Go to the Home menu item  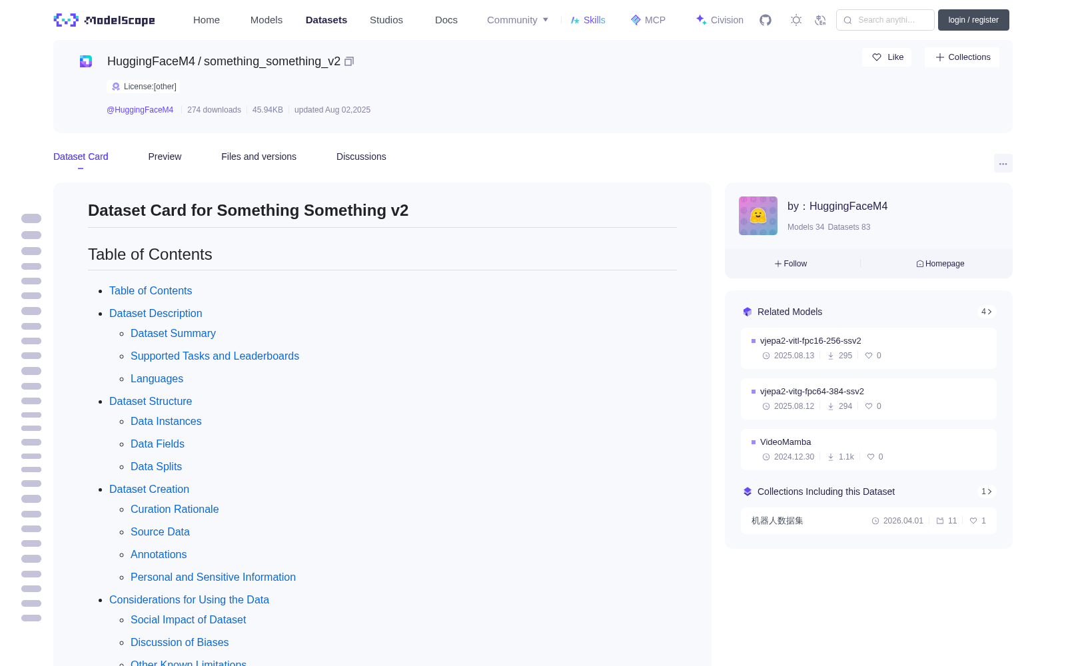tap(207, 20)
